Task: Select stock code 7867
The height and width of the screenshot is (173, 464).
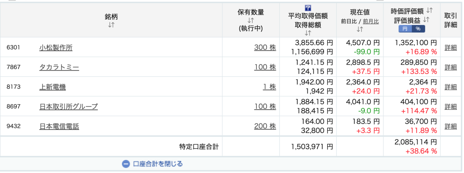Action: [x=13, y=67]
